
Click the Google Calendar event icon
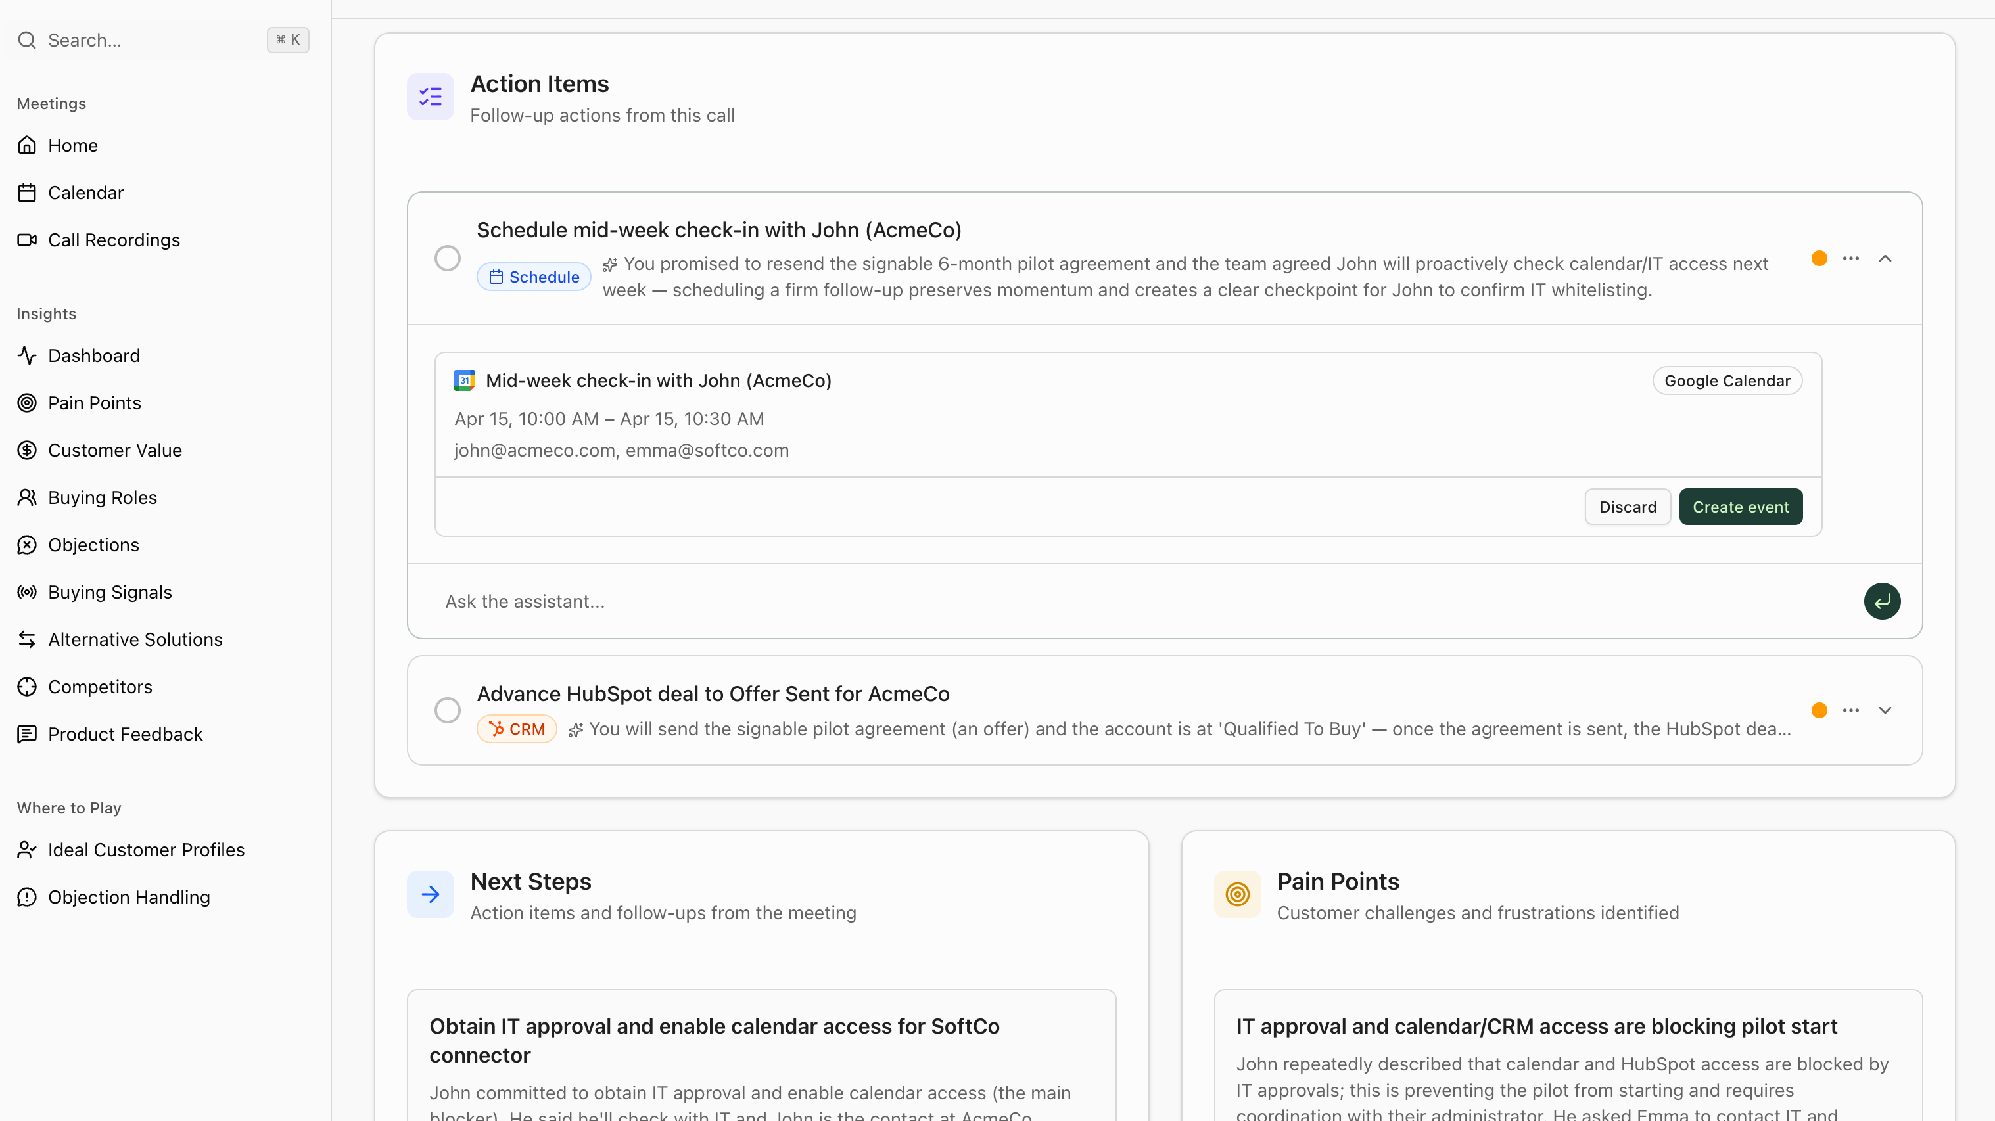465,380
